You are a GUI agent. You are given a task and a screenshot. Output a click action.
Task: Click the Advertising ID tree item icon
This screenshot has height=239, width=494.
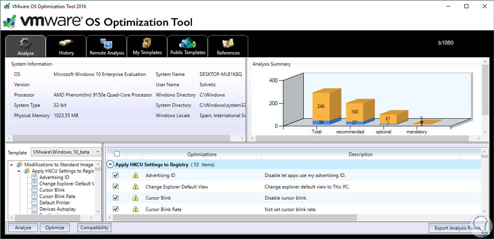(x=35, y=177)
